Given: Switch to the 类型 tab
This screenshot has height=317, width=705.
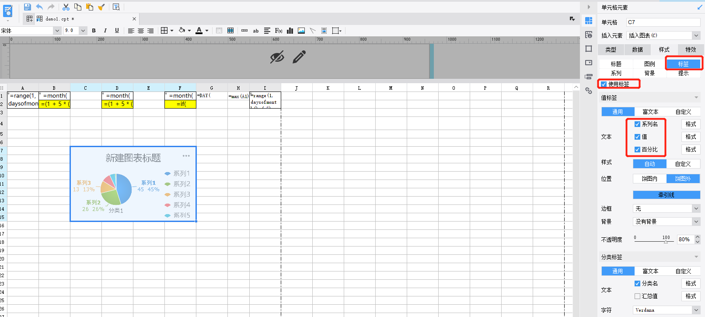Looking at the screenshot, I should (611, 49).
